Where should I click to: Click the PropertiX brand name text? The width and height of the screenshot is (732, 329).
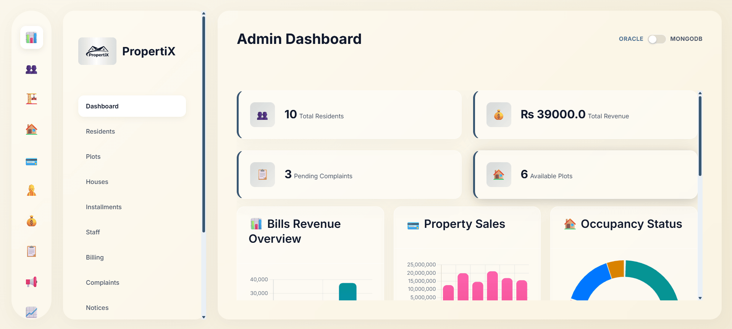coord(149,51)
